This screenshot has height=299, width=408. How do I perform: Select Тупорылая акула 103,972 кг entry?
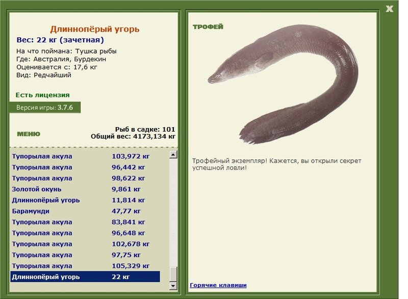85,157
